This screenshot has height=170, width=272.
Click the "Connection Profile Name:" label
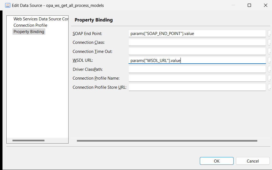click(96, 78)
